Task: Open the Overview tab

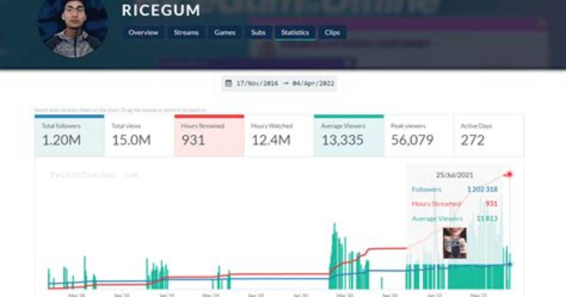Action: [x=143, y=33]
